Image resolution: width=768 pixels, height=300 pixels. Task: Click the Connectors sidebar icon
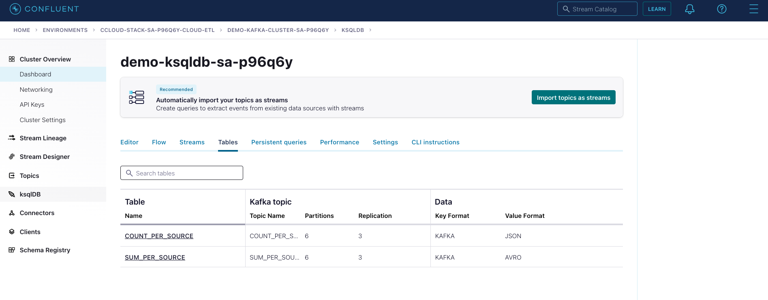pos(12,213)
